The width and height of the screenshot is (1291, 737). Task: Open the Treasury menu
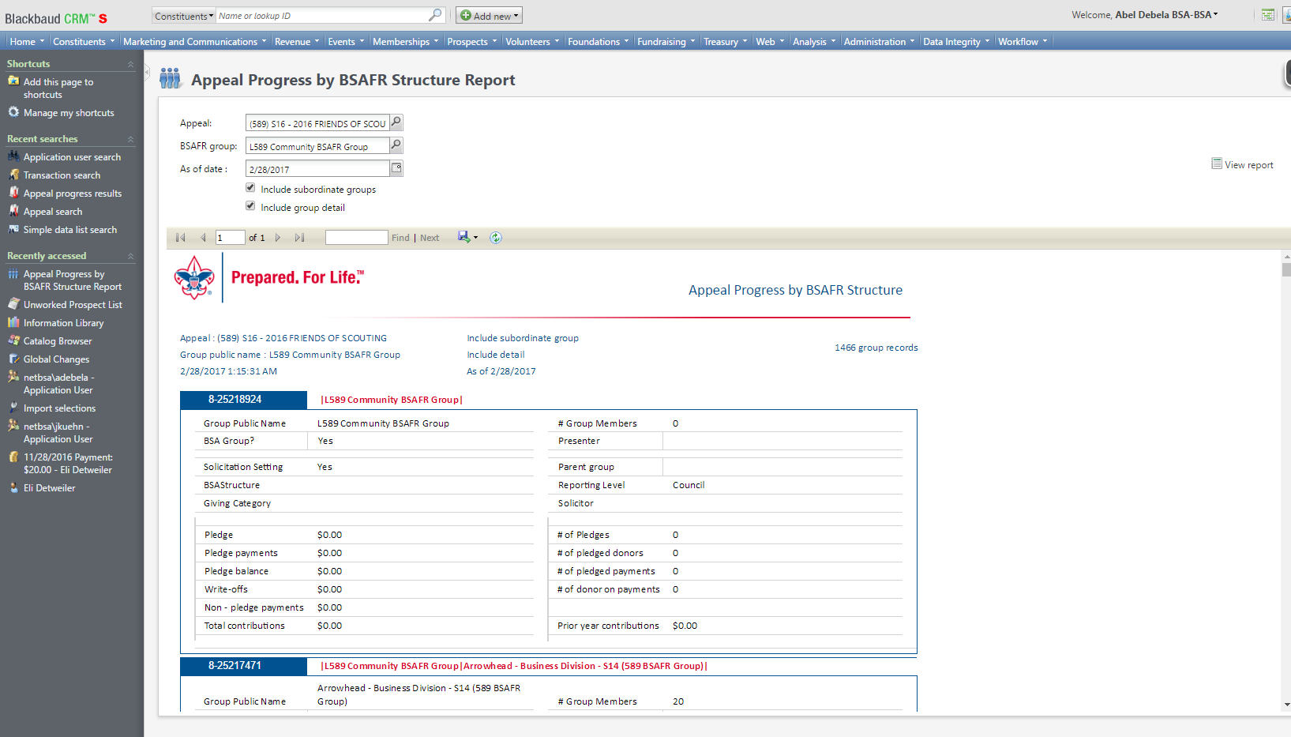(725, 41)
